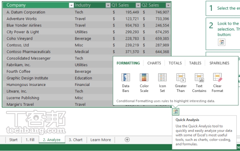Screen dimensions: 240x151
Task: Switch to the 3. Chart sheet
Action: [x=76, y=140]
